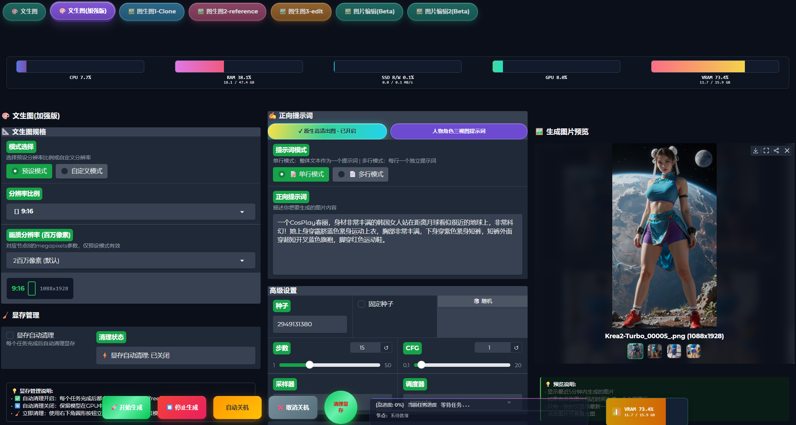
Task: Toggle 原生高清出图 已开启 button
Action: [327, 131]
